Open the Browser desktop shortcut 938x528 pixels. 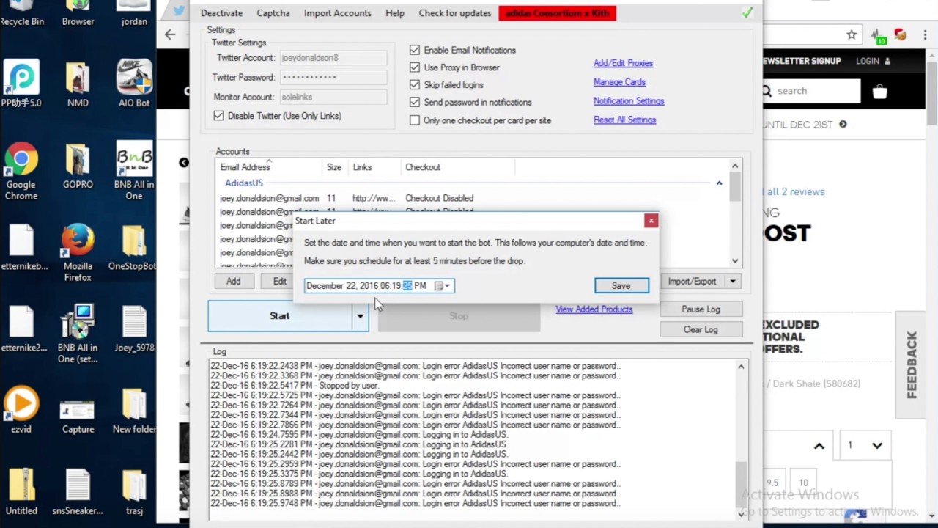click(x=78, y=13)
